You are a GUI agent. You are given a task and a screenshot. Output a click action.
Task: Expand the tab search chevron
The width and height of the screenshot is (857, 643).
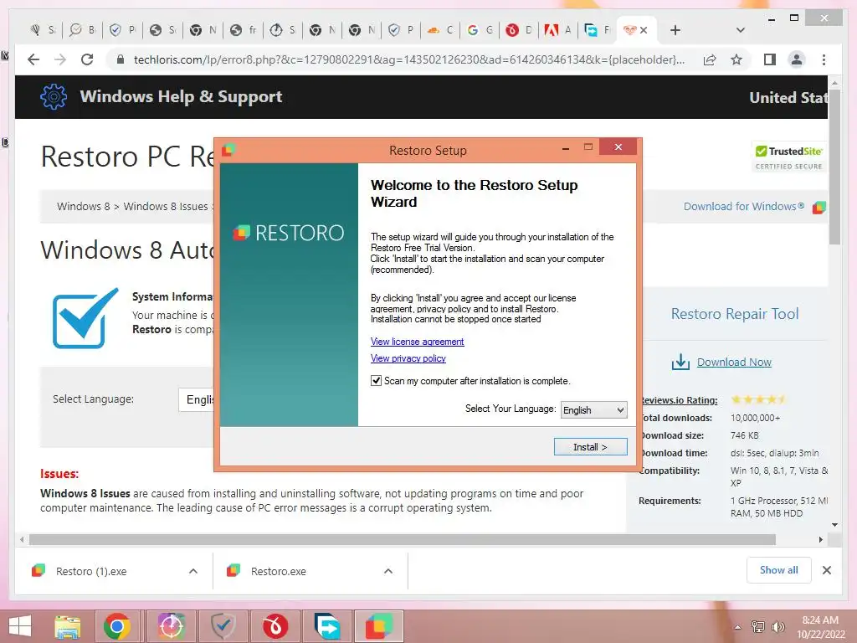pyautogui.click(x=741, y=30)
